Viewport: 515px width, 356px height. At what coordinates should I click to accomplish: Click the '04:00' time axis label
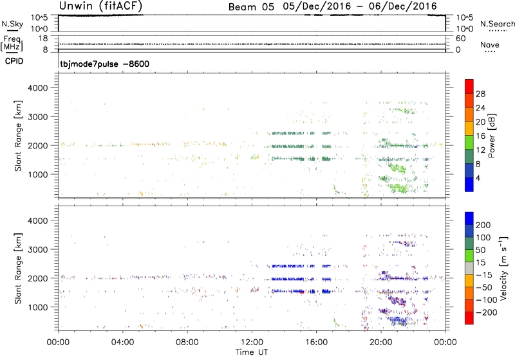click(122, 343)
